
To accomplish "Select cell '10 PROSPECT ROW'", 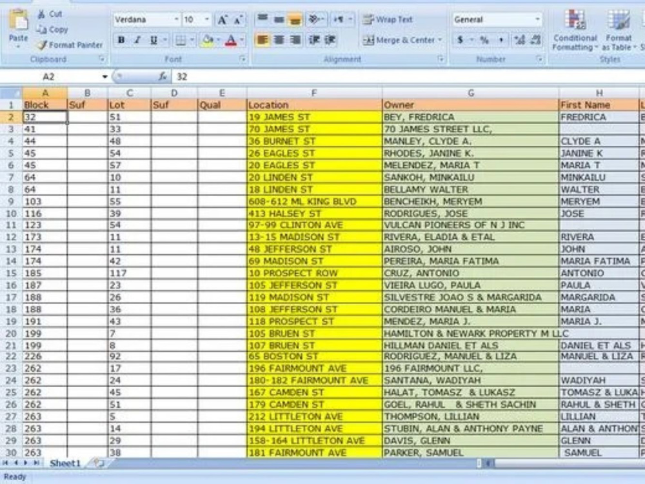I will 314,273.
